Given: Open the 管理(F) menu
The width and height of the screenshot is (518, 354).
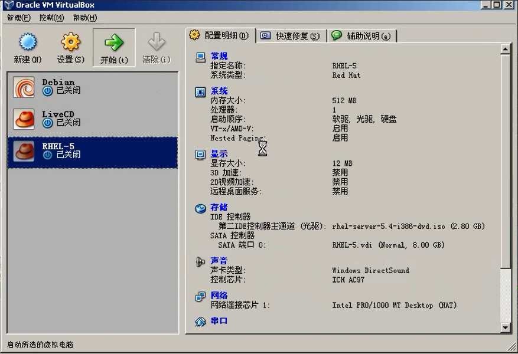Looking at the screenshot, I should (19, 18).
